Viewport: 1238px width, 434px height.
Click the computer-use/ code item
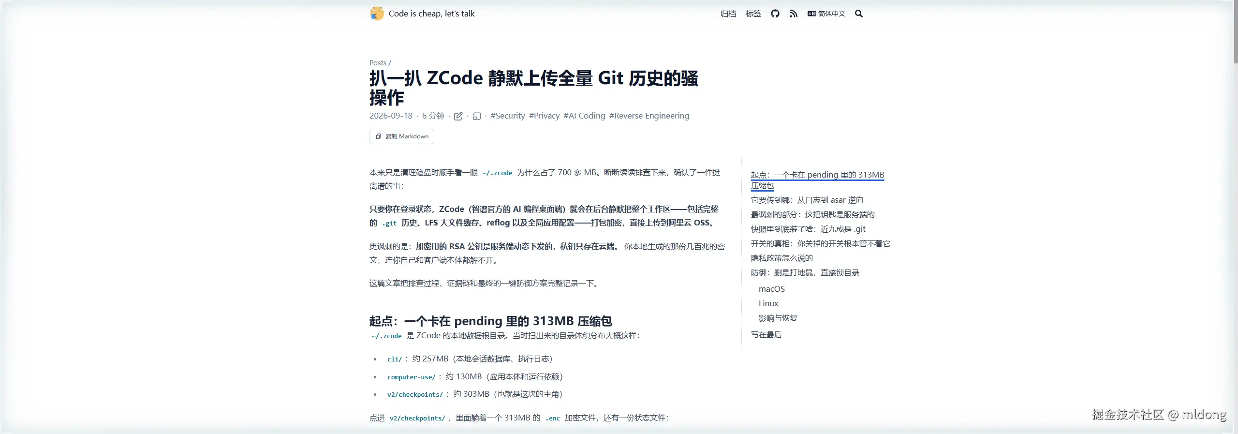pyautogui.click(x=411, y=377)
